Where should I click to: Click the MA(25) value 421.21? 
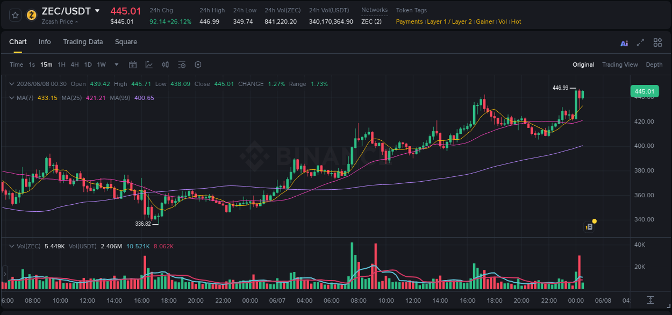click(x=96, y=98)
